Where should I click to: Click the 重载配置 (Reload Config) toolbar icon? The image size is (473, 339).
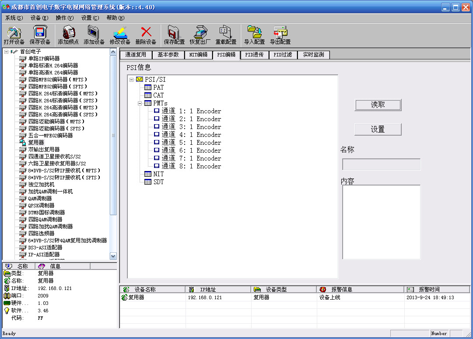pos(226,32)
